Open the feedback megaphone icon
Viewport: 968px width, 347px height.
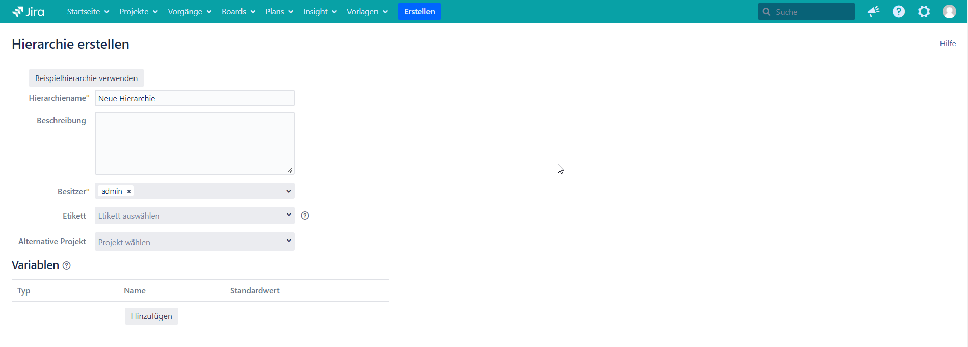[x=874, y=12]
